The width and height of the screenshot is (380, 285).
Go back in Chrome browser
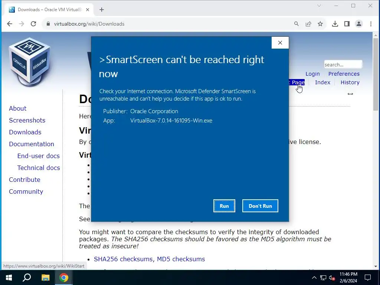coord(9,24)
